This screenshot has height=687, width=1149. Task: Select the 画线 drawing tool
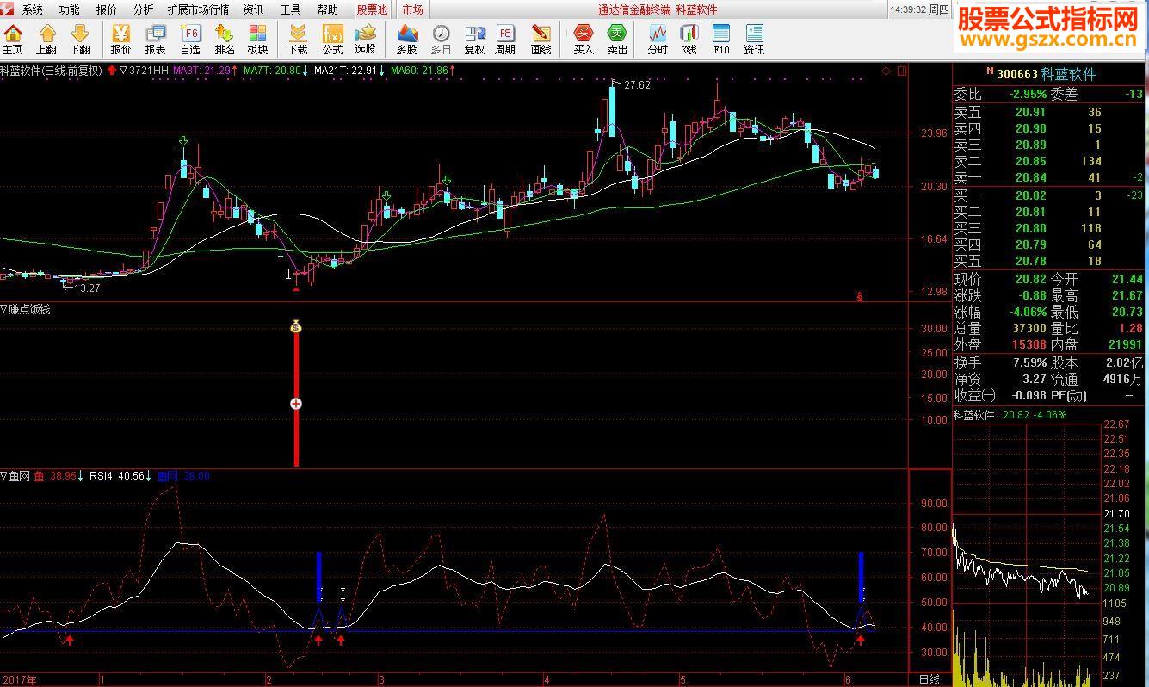pyautogui.click(x=541, y=40)
